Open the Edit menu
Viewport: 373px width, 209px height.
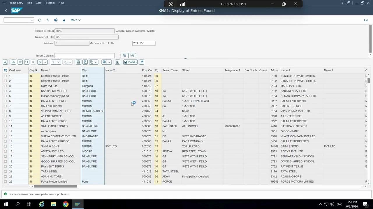[x=29, y=3]
